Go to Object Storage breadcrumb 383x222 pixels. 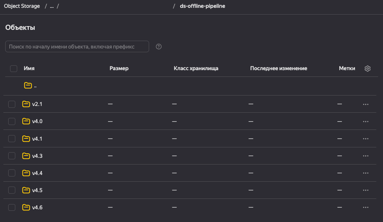22,6
